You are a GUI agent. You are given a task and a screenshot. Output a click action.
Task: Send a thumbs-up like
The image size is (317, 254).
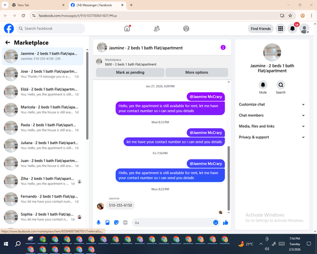(x=226, y=222)
